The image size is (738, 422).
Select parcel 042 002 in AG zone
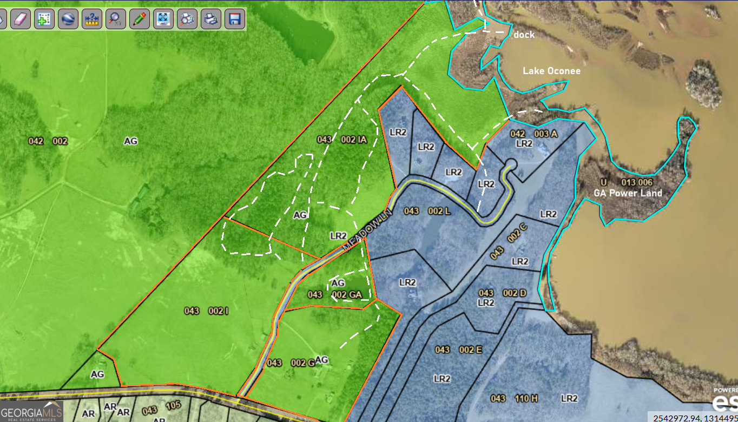(x=48, y=141)
